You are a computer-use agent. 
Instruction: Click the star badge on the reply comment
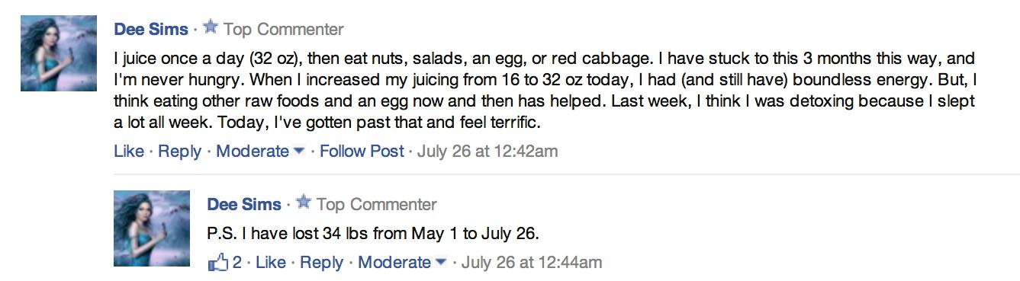(x=304, y=203)
